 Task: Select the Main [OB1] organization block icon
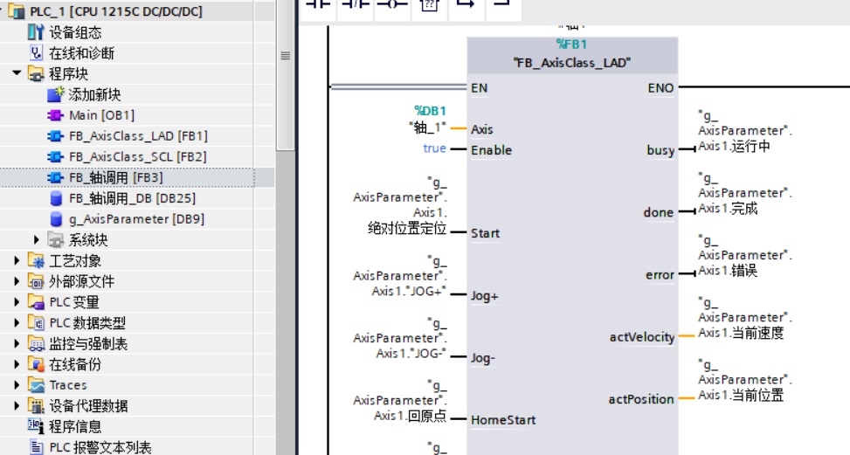[x=55, y=115]
